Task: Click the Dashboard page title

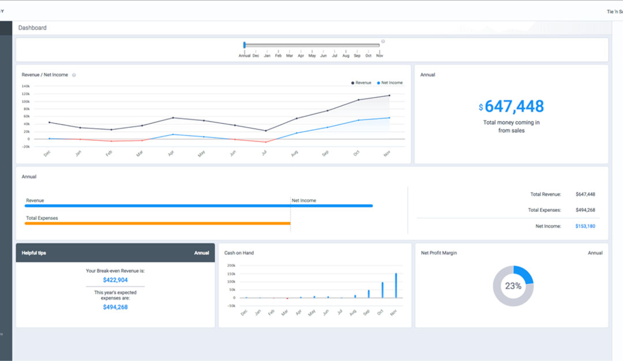Action: point(32,28)
